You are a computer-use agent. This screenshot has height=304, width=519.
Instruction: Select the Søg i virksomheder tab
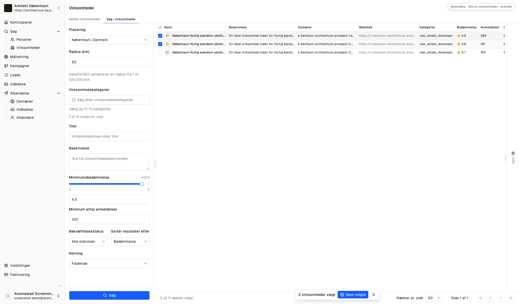coord(121,19)
